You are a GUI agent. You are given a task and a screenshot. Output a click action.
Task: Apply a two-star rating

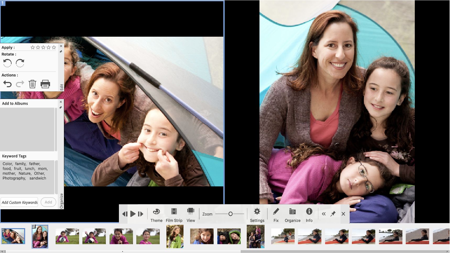tap(38, 47)
